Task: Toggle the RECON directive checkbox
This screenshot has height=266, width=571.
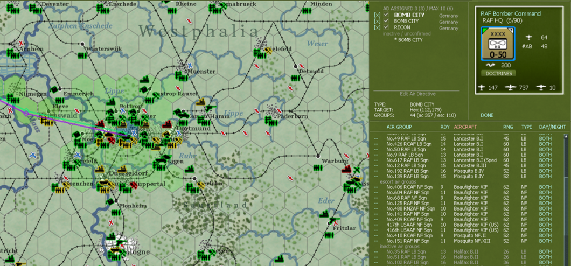Action: tap(386, 27)
